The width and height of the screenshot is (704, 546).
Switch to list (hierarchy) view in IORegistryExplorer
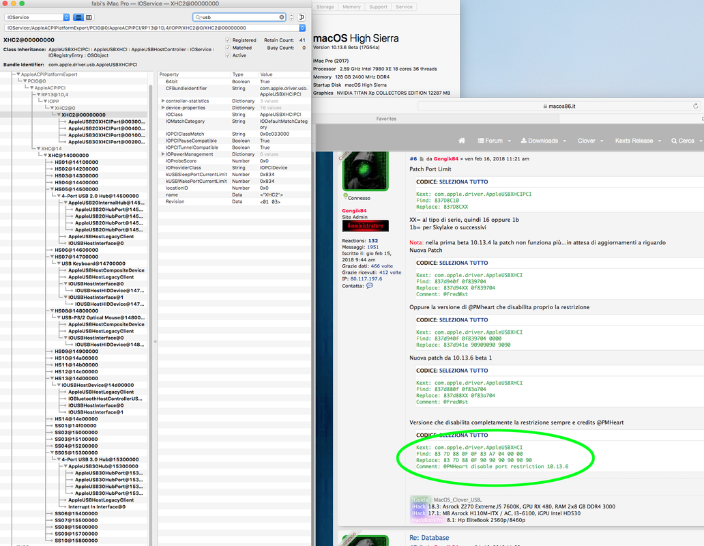(78, 17)
